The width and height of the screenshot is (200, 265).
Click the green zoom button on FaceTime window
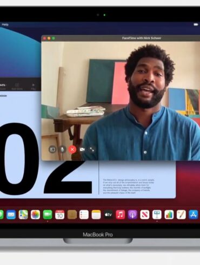tap(54, 38)
